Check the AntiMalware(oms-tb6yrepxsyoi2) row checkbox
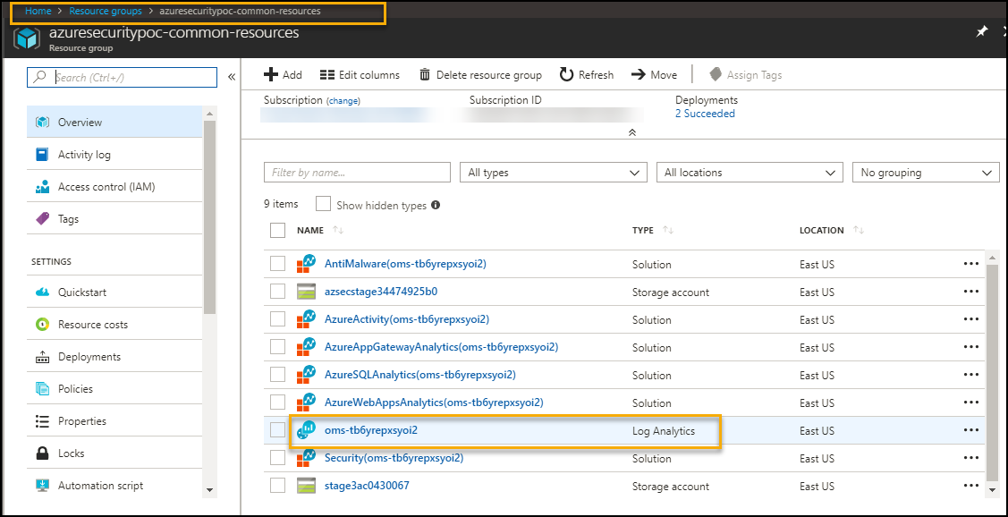This screenshot has height=517, width=1008. pyautogui.click(x=277, y=264)
